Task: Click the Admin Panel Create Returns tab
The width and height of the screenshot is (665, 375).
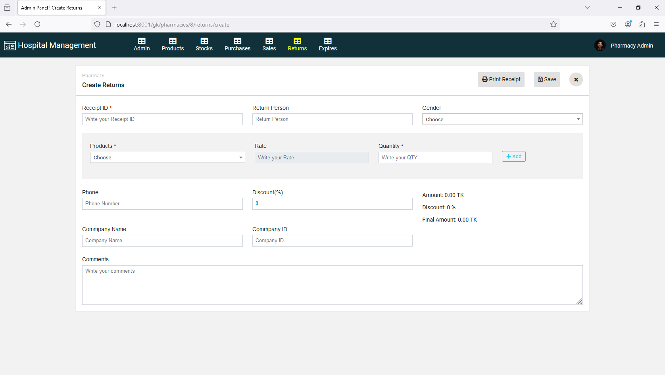Action: (x=62, y=8)
